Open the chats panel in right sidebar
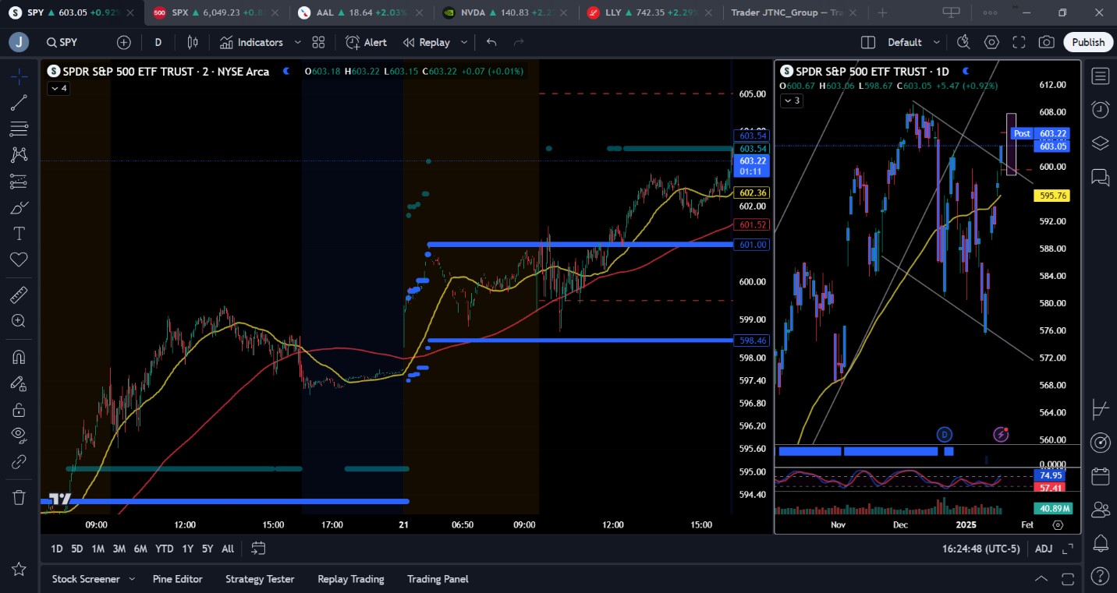This screenshot has height=593, width=1117. (1101, 177)
